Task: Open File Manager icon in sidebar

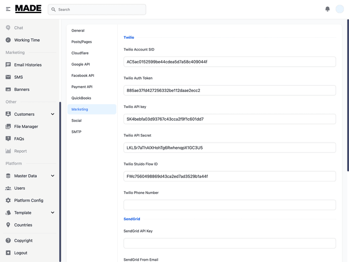Action: 8,126
